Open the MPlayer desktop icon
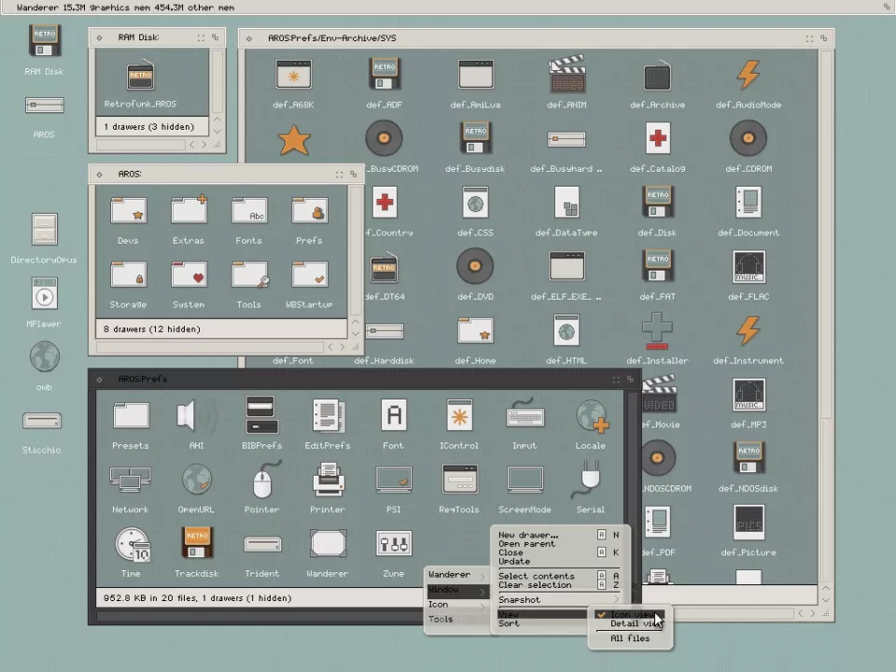 pos(44,295)
